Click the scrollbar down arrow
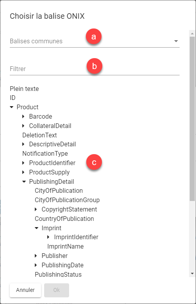Image resolution: width=196 pixels, height=304 pixels. pos(192,274)
